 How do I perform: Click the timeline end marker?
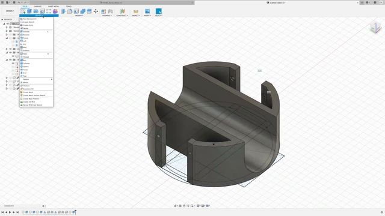(76, 212)
